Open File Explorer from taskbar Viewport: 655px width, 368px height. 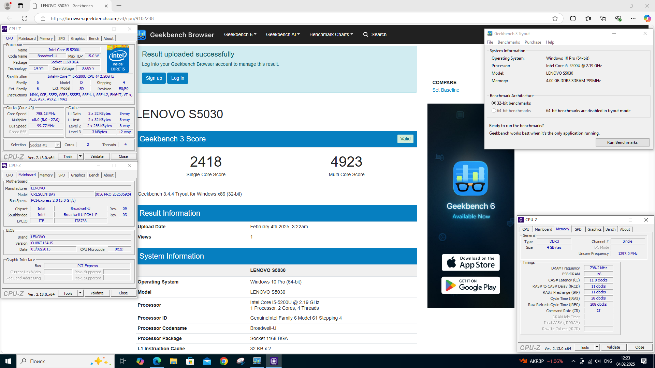[x=174, y=361]
